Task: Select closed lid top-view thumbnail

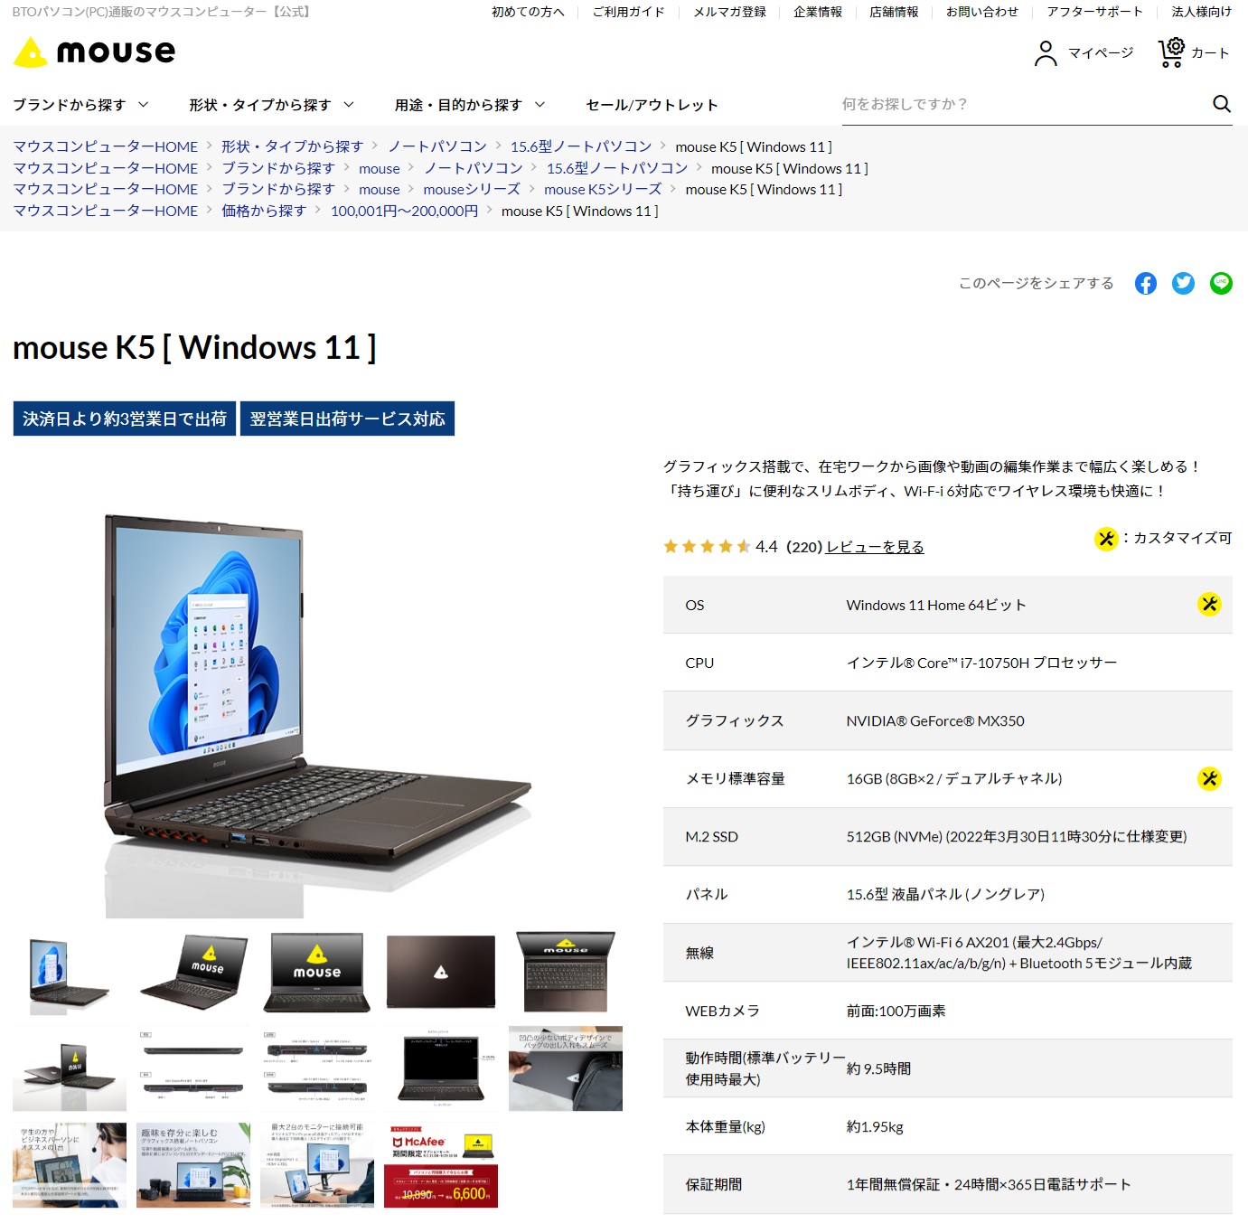Action: (441, 973)
